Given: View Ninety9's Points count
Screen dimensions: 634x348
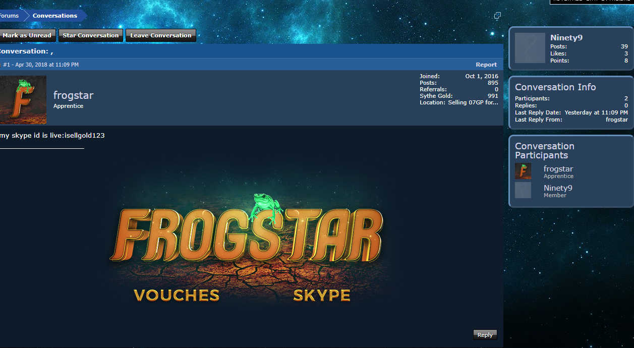Looking at the screenshot, I should pyautogui.click(x=626, y=61).
